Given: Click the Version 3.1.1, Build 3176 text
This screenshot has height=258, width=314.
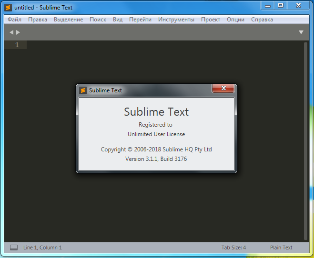Looking at the screenshot, I should coord(156,159).
